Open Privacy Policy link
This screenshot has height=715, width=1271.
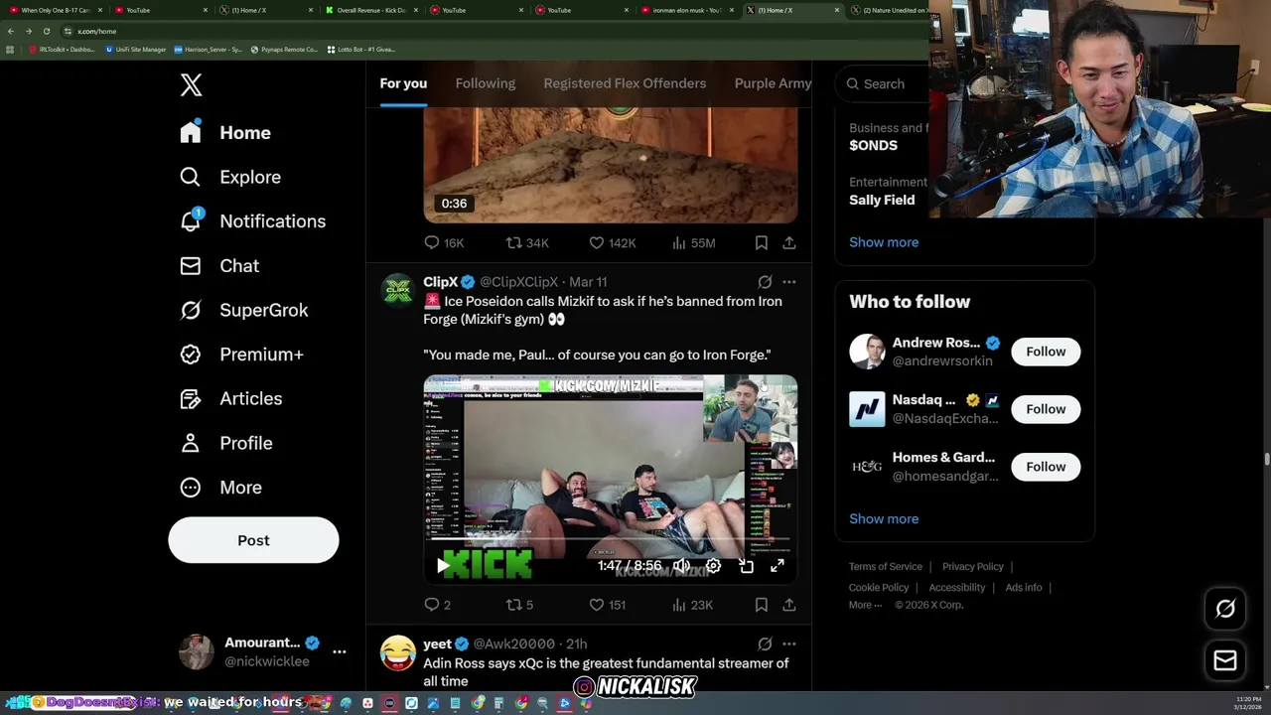pos(973,566)
